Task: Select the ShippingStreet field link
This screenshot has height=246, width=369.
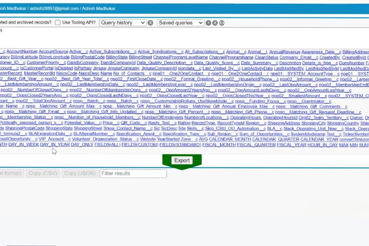Action: pos(88,129)
